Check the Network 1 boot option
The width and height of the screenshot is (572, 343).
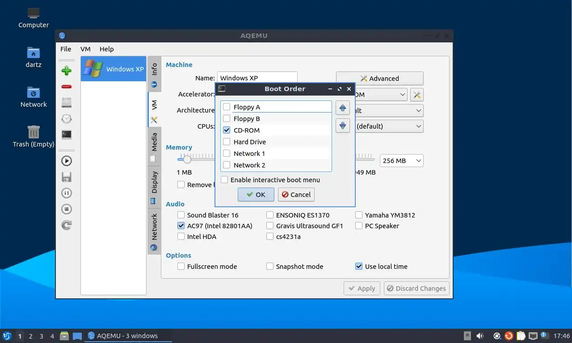point(227,154)
